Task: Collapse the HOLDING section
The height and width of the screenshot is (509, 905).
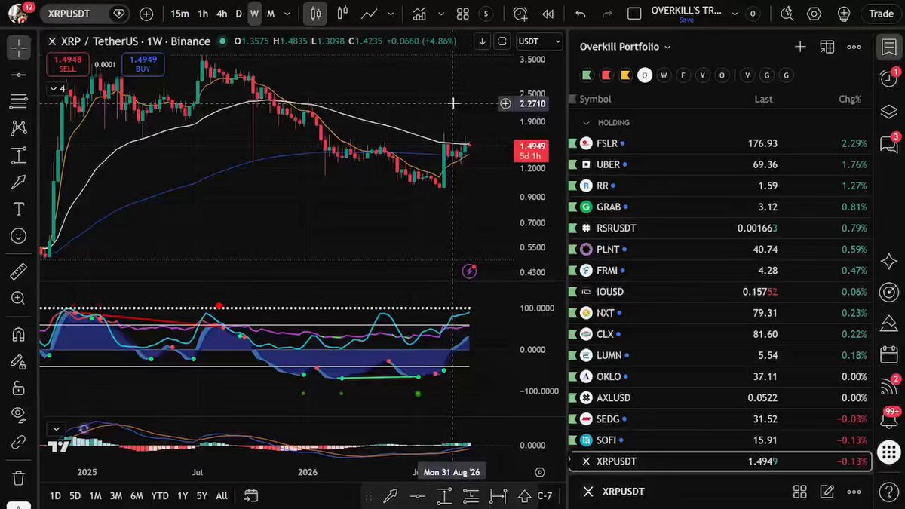Action: [x=586, y=122]
